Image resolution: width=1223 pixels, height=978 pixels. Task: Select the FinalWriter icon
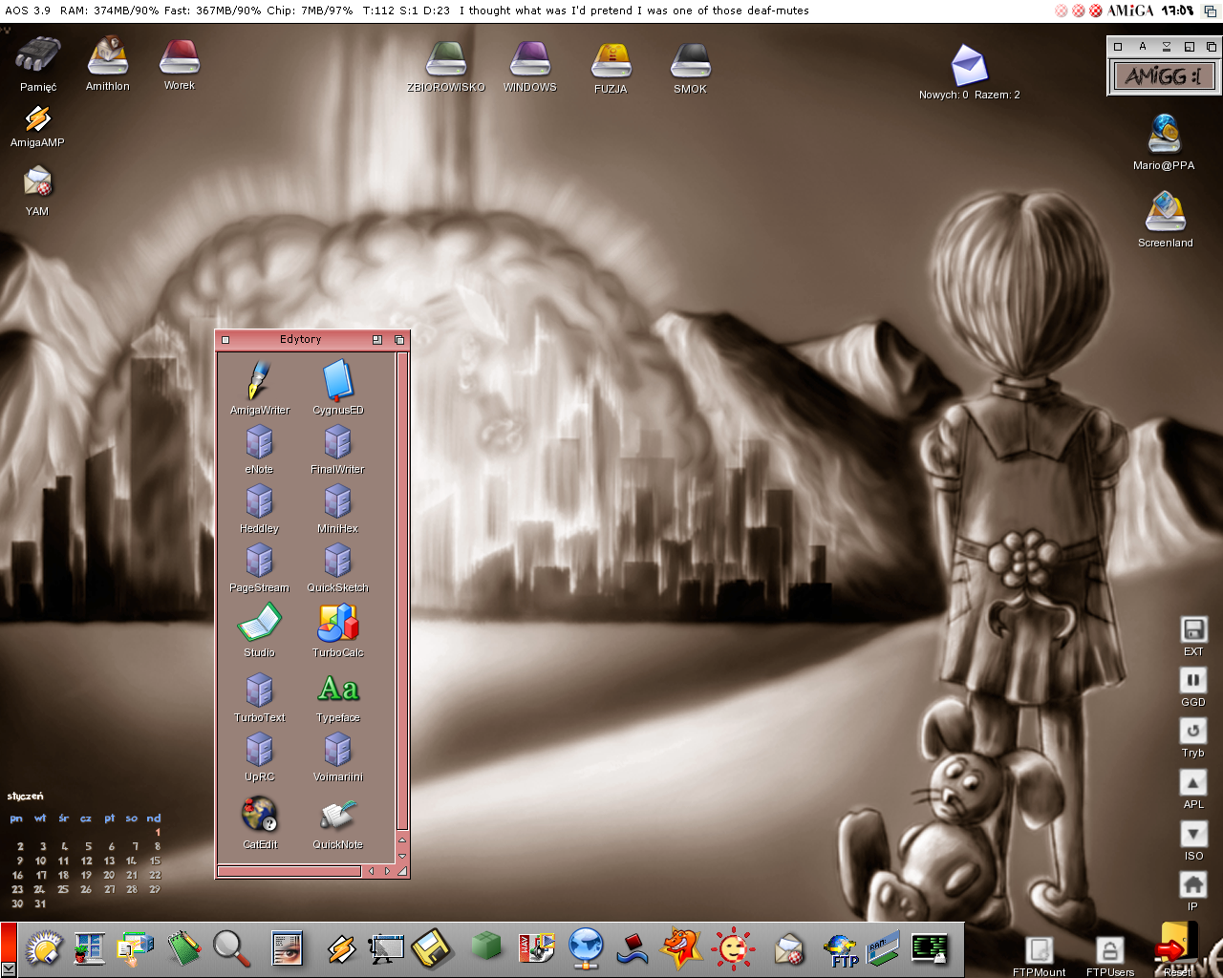pyautogui.click(x=337, y=442)
